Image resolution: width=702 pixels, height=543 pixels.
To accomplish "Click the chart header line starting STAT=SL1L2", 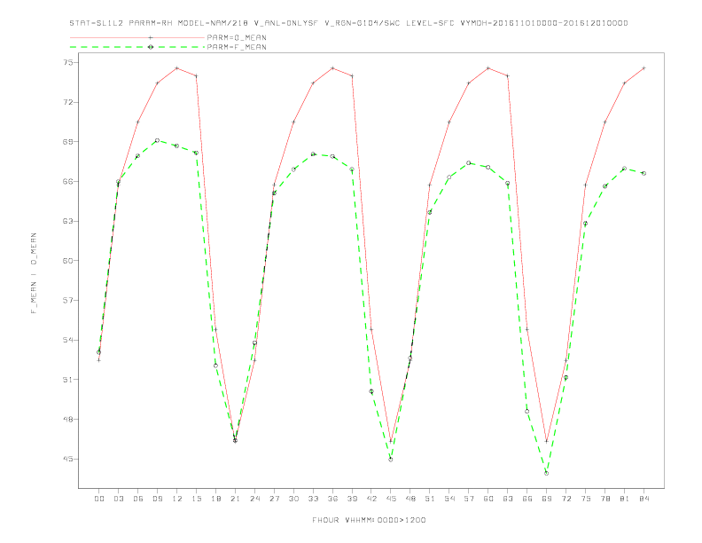I will pyautogui.click(x=348, y=23).
